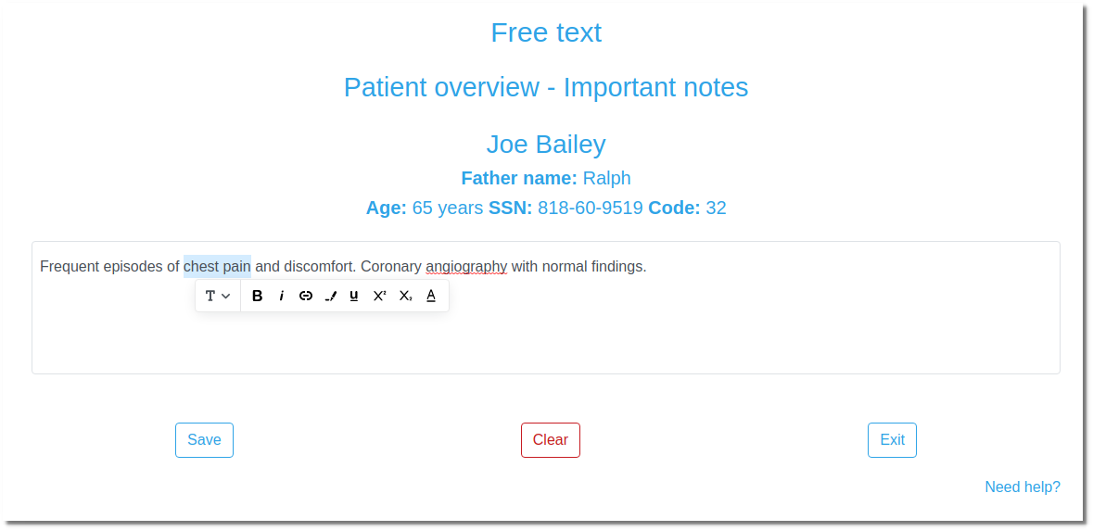Screen dimensions: 1093x531
Task: Click the misspelled word "angiography"
Action: (x=466, y=267)
